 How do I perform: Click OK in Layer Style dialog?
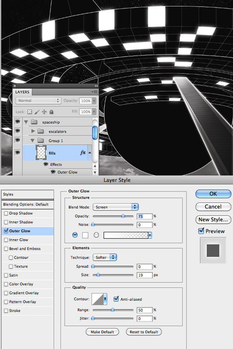click(x=213, y=194)
